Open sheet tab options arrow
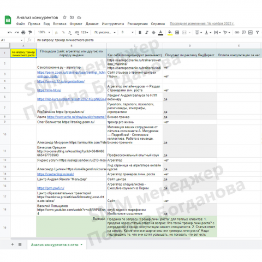 [x=81, y=245]
